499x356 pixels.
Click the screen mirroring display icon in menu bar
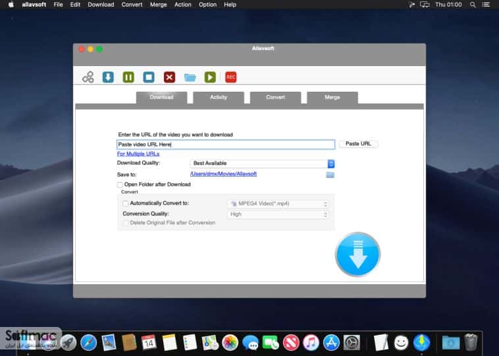click(x=425, y=5)
